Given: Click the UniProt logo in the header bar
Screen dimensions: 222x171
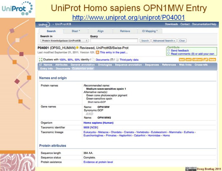Looking at the screenshot, I should click(x=44, y=24).
